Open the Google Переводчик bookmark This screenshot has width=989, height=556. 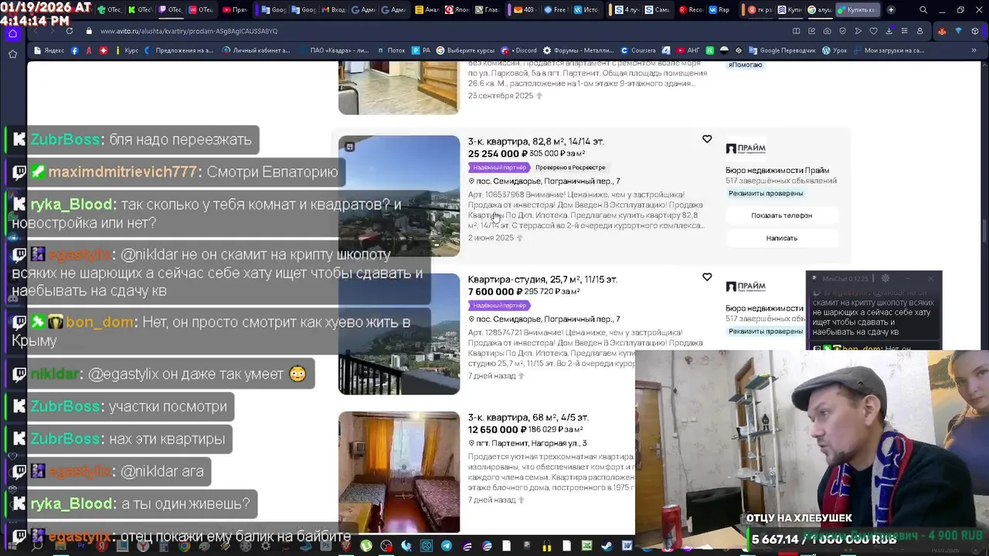[x=781, y=50]
